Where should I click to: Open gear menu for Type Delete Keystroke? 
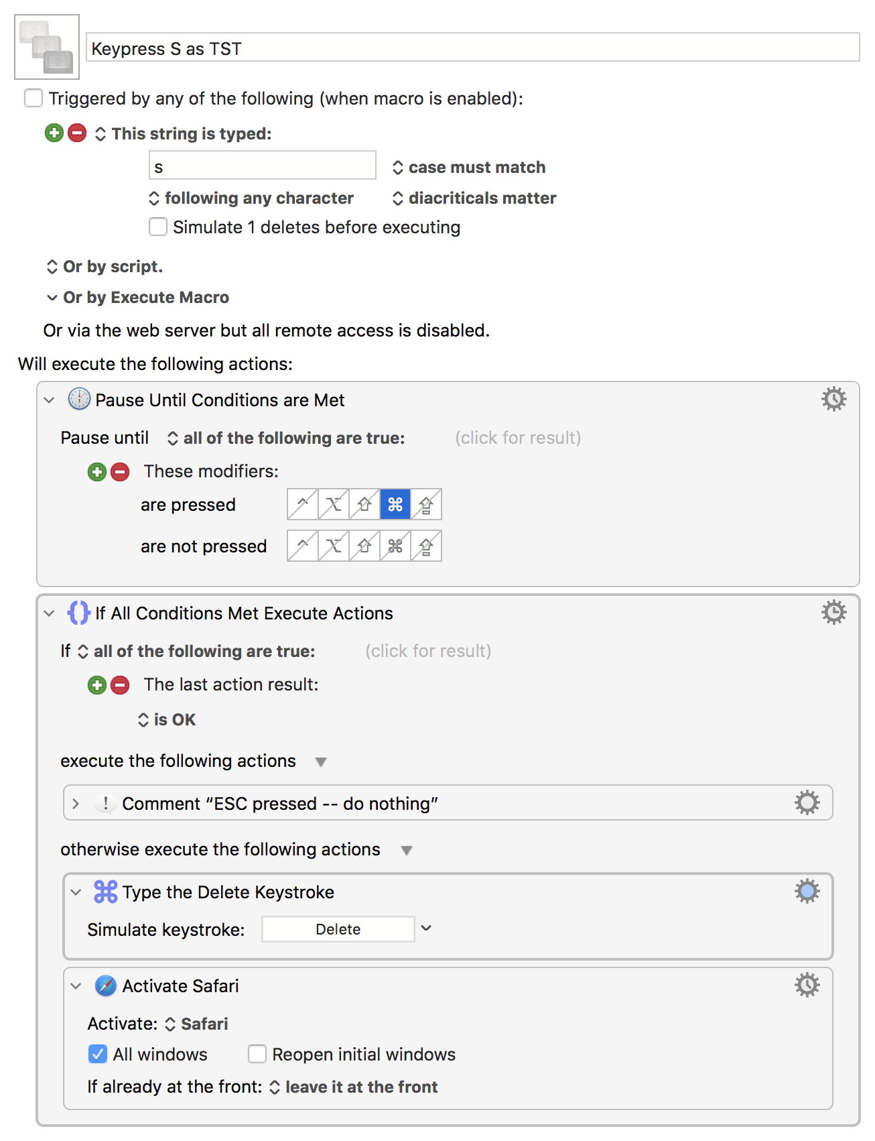coord(807,892)
